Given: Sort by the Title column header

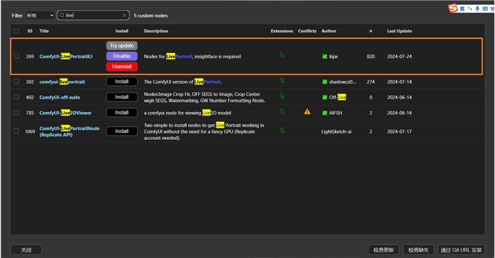Looking at the screenshot, I should click(x=44, y=31).
